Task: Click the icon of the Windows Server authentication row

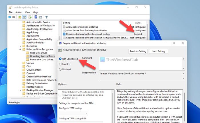Action: [x=64, y=38]
